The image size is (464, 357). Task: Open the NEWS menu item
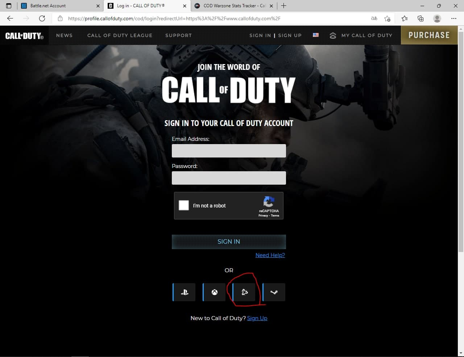pyautogui.click(x=64, y=35)
